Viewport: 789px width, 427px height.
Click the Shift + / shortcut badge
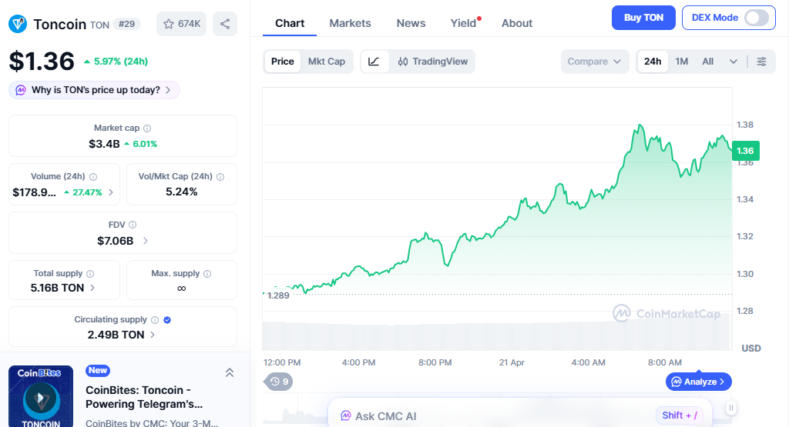[x=680, y=415]
